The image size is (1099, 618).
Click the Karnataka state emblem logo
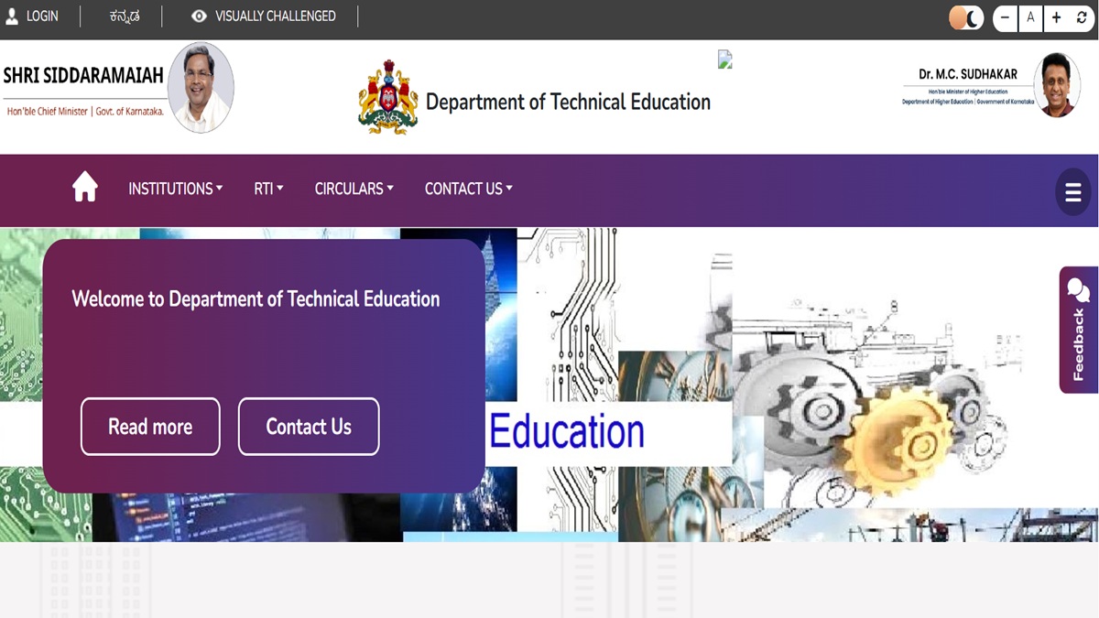pos(387,98)
